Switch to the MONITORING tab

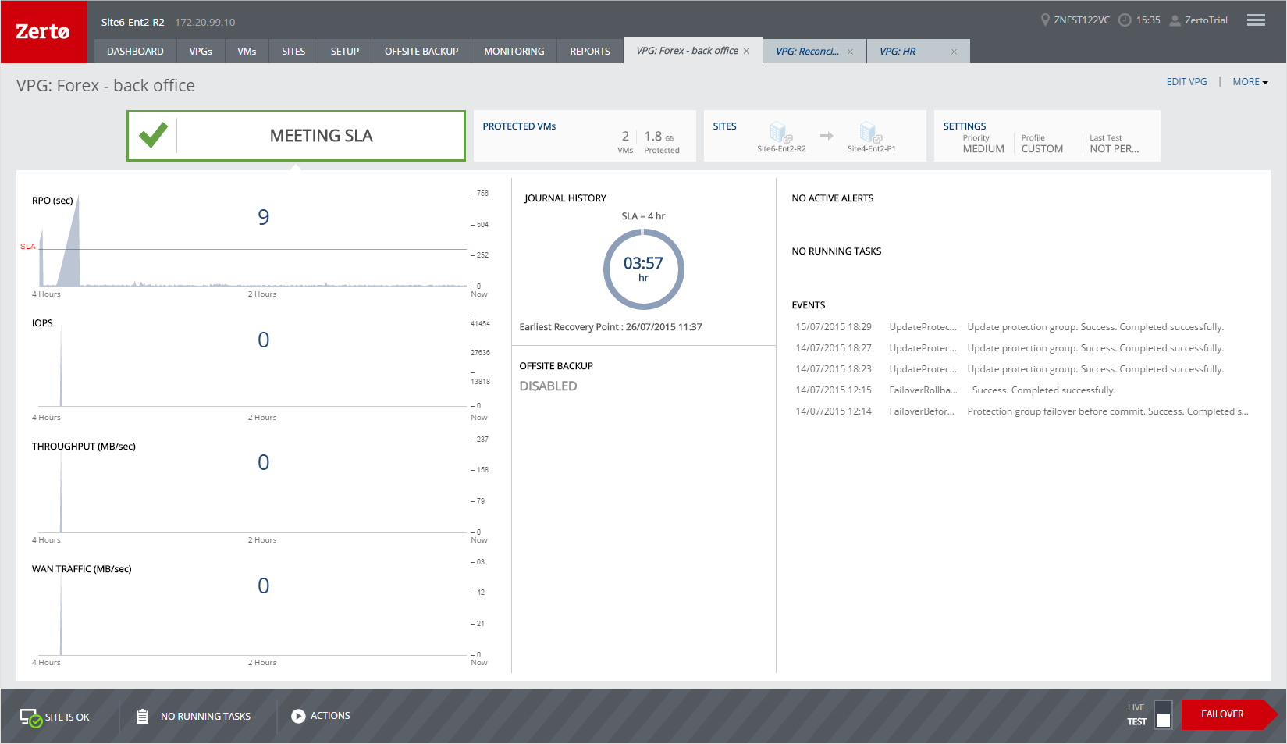[x=514, y=52]
